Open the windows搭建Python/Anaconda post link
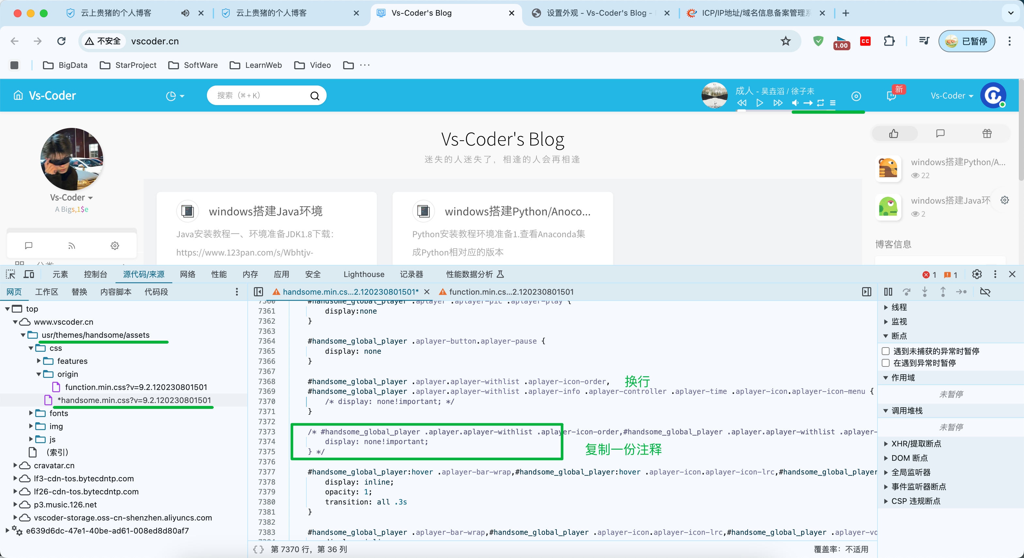1024x558 pixels. (518, 211)
